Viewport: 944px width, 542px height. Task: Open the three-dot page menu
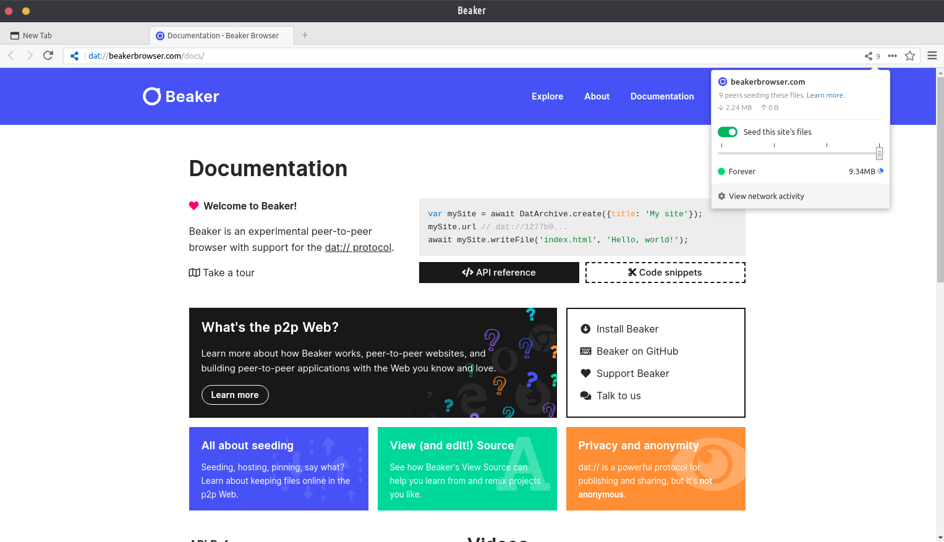pyautogui.click(x=892, y=56)
